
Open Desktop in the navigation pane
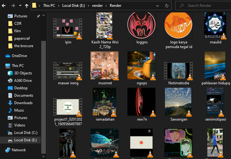18,88
